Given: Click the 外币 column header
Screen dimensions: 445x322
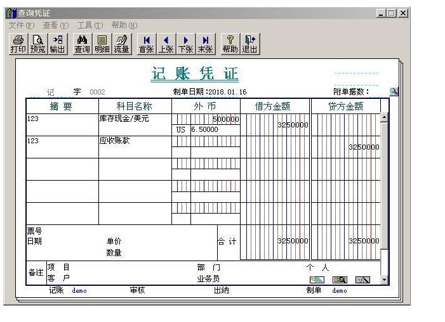Looking at the screenshot, I should coord(206,106).
